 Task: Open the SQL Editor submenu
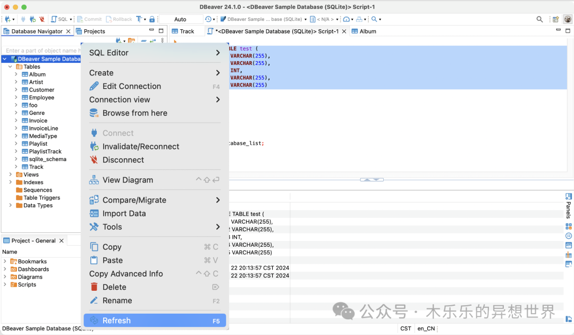pyautogui.click(x=155, y=53)
